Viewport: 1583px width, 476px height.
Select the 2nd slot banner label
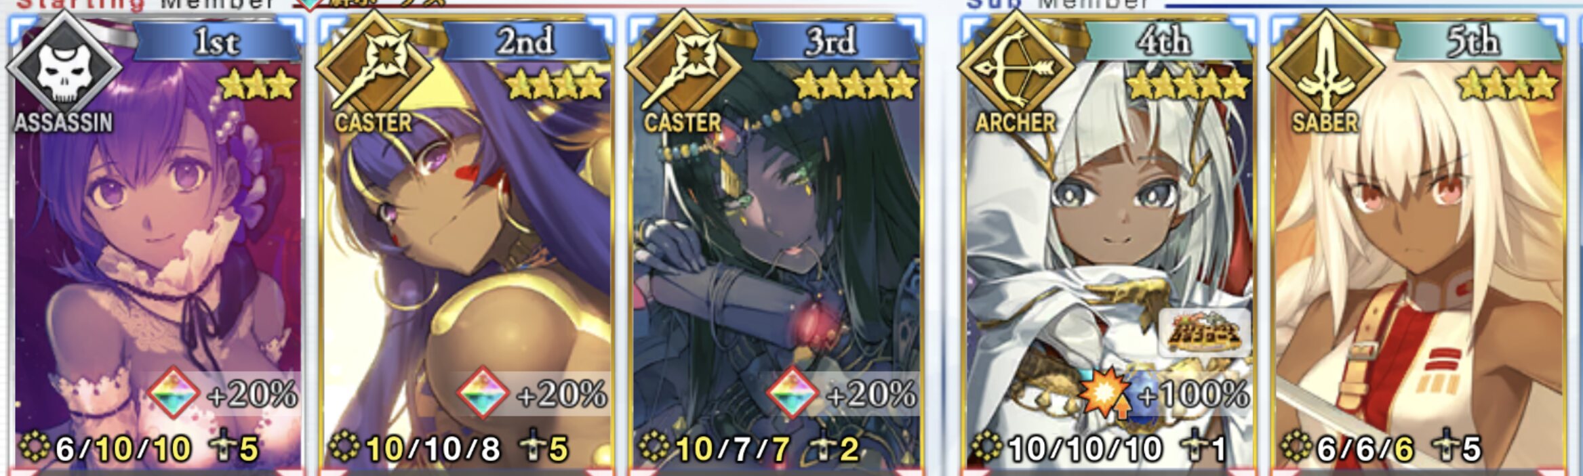coord(526,42)
